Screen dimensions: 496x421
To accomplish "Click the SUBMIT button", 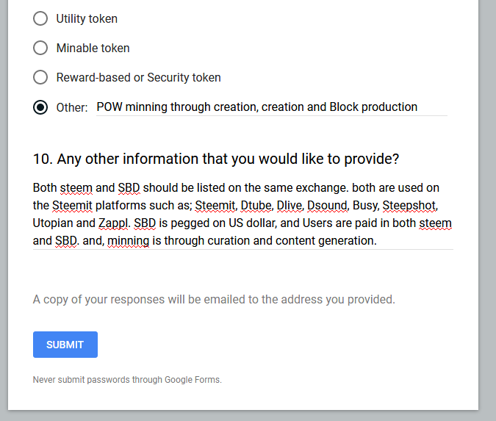I will [65, 345].
